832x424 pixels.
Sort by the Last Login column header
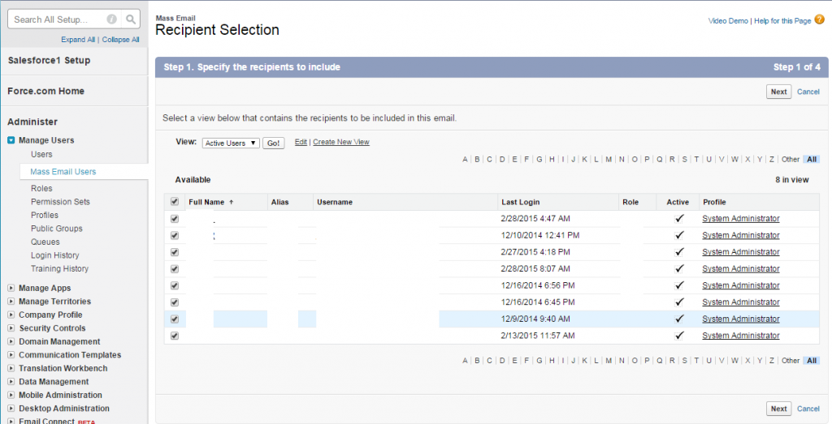[x=520, y=202]
